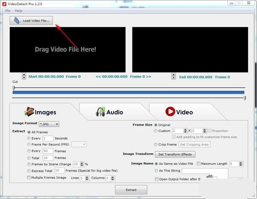Click Set Cropping Area button
The width and height of the screenshot is (257, 199).
click(x=194, y=144)
